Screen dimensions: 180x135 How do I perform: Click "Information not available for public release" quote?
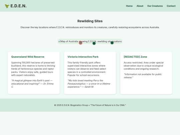[143, 76]
